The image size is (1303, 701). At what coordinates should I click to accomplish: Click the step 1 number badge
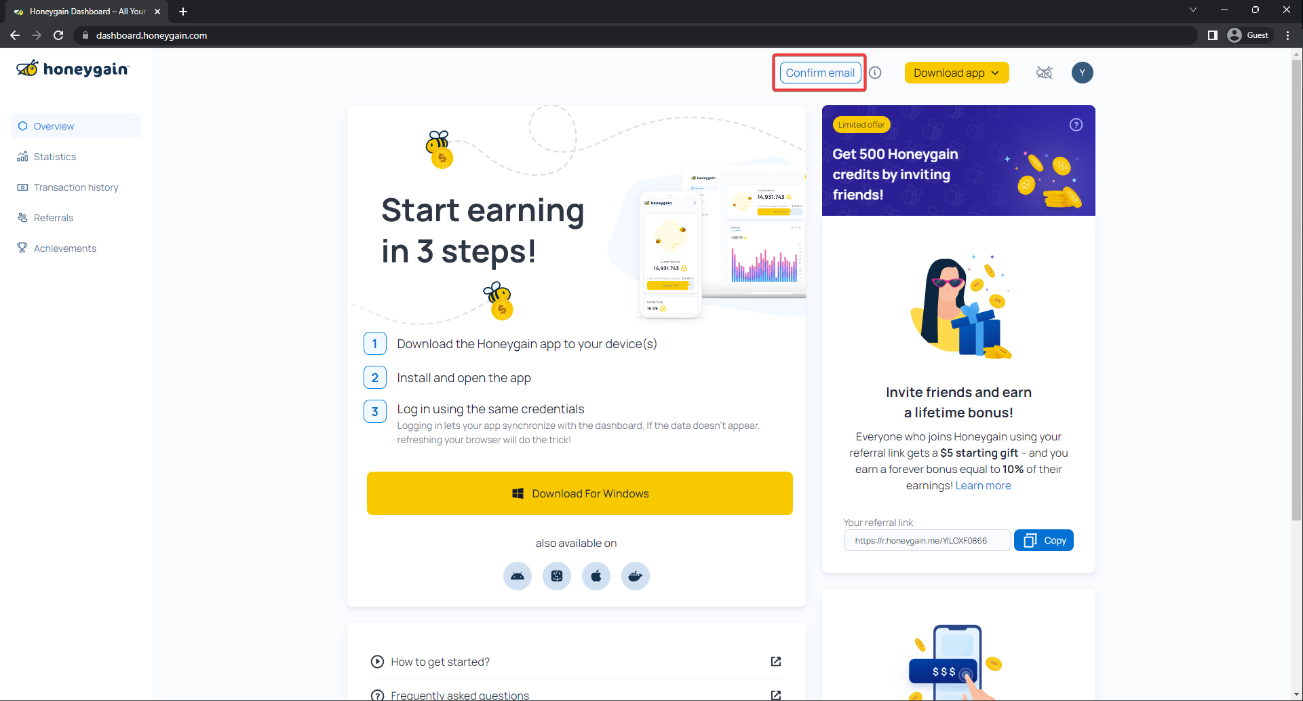(x=375, y=344)
